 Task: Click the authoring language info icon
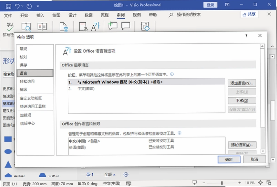pyautogui.click(x=179, y=133)
